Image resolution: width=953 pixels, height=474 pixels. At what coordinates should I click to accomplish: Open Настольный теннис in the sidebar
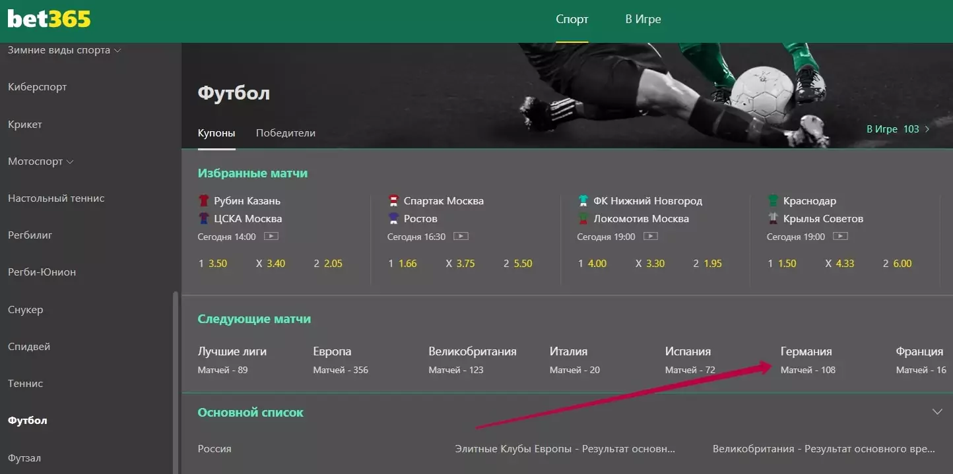click(x=56, y=198)
